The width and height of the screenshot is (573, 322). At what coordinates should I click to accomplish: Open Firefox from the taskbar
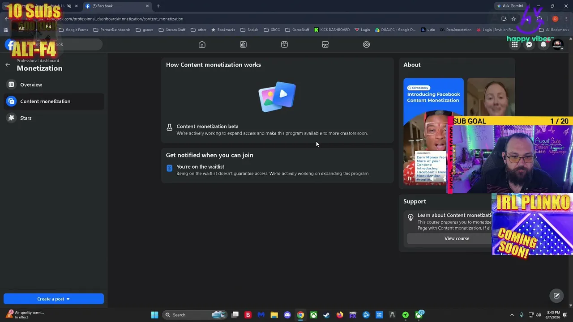pyautogui.click(x=340, y=315)
